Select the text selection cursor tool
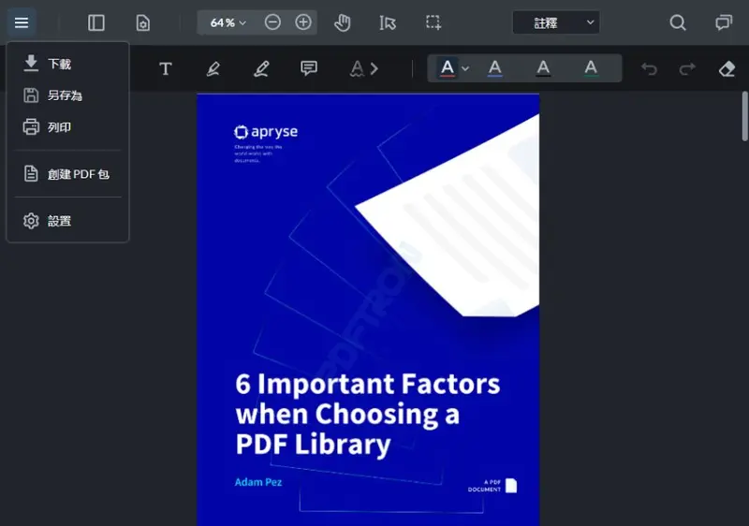The image size is (749, 526). pyautogui.click(x=388, y=22)
